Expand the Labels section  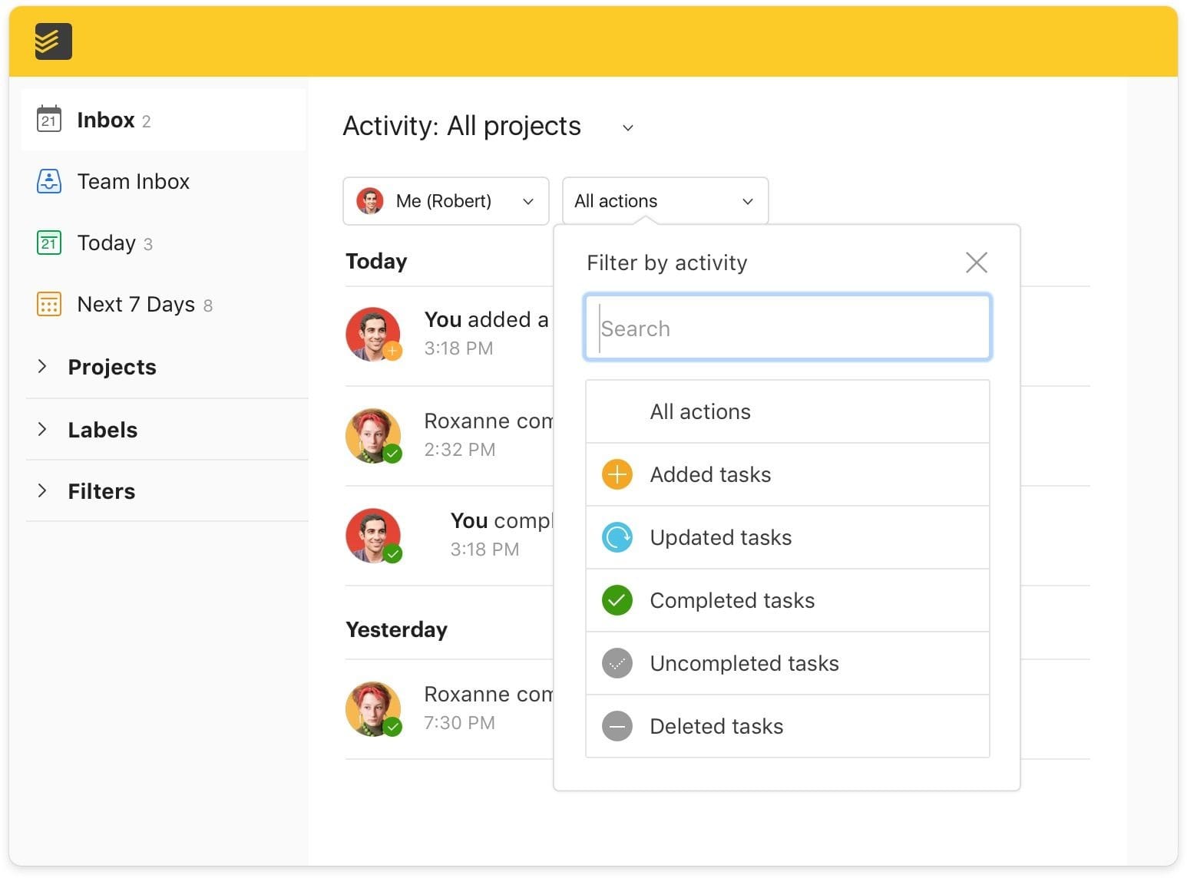coord(102,430)
